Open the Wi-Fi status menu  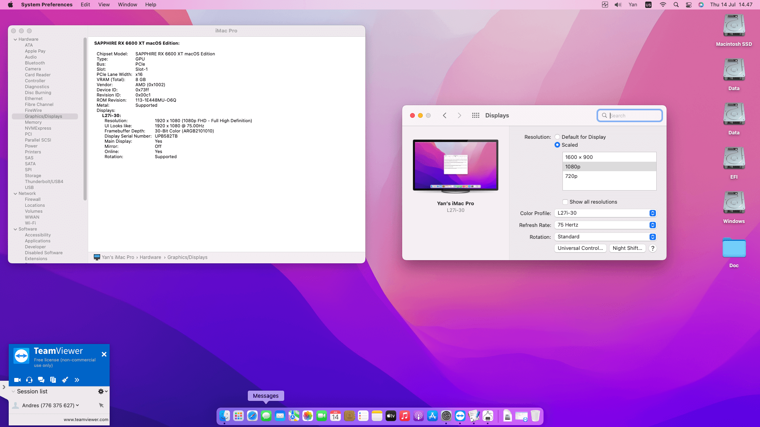(663, 5)
